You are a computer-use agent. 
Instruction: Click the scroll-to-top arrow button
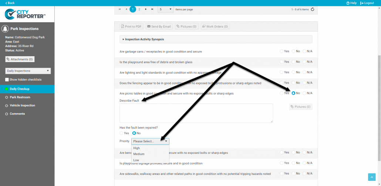[x=372, y=177]
